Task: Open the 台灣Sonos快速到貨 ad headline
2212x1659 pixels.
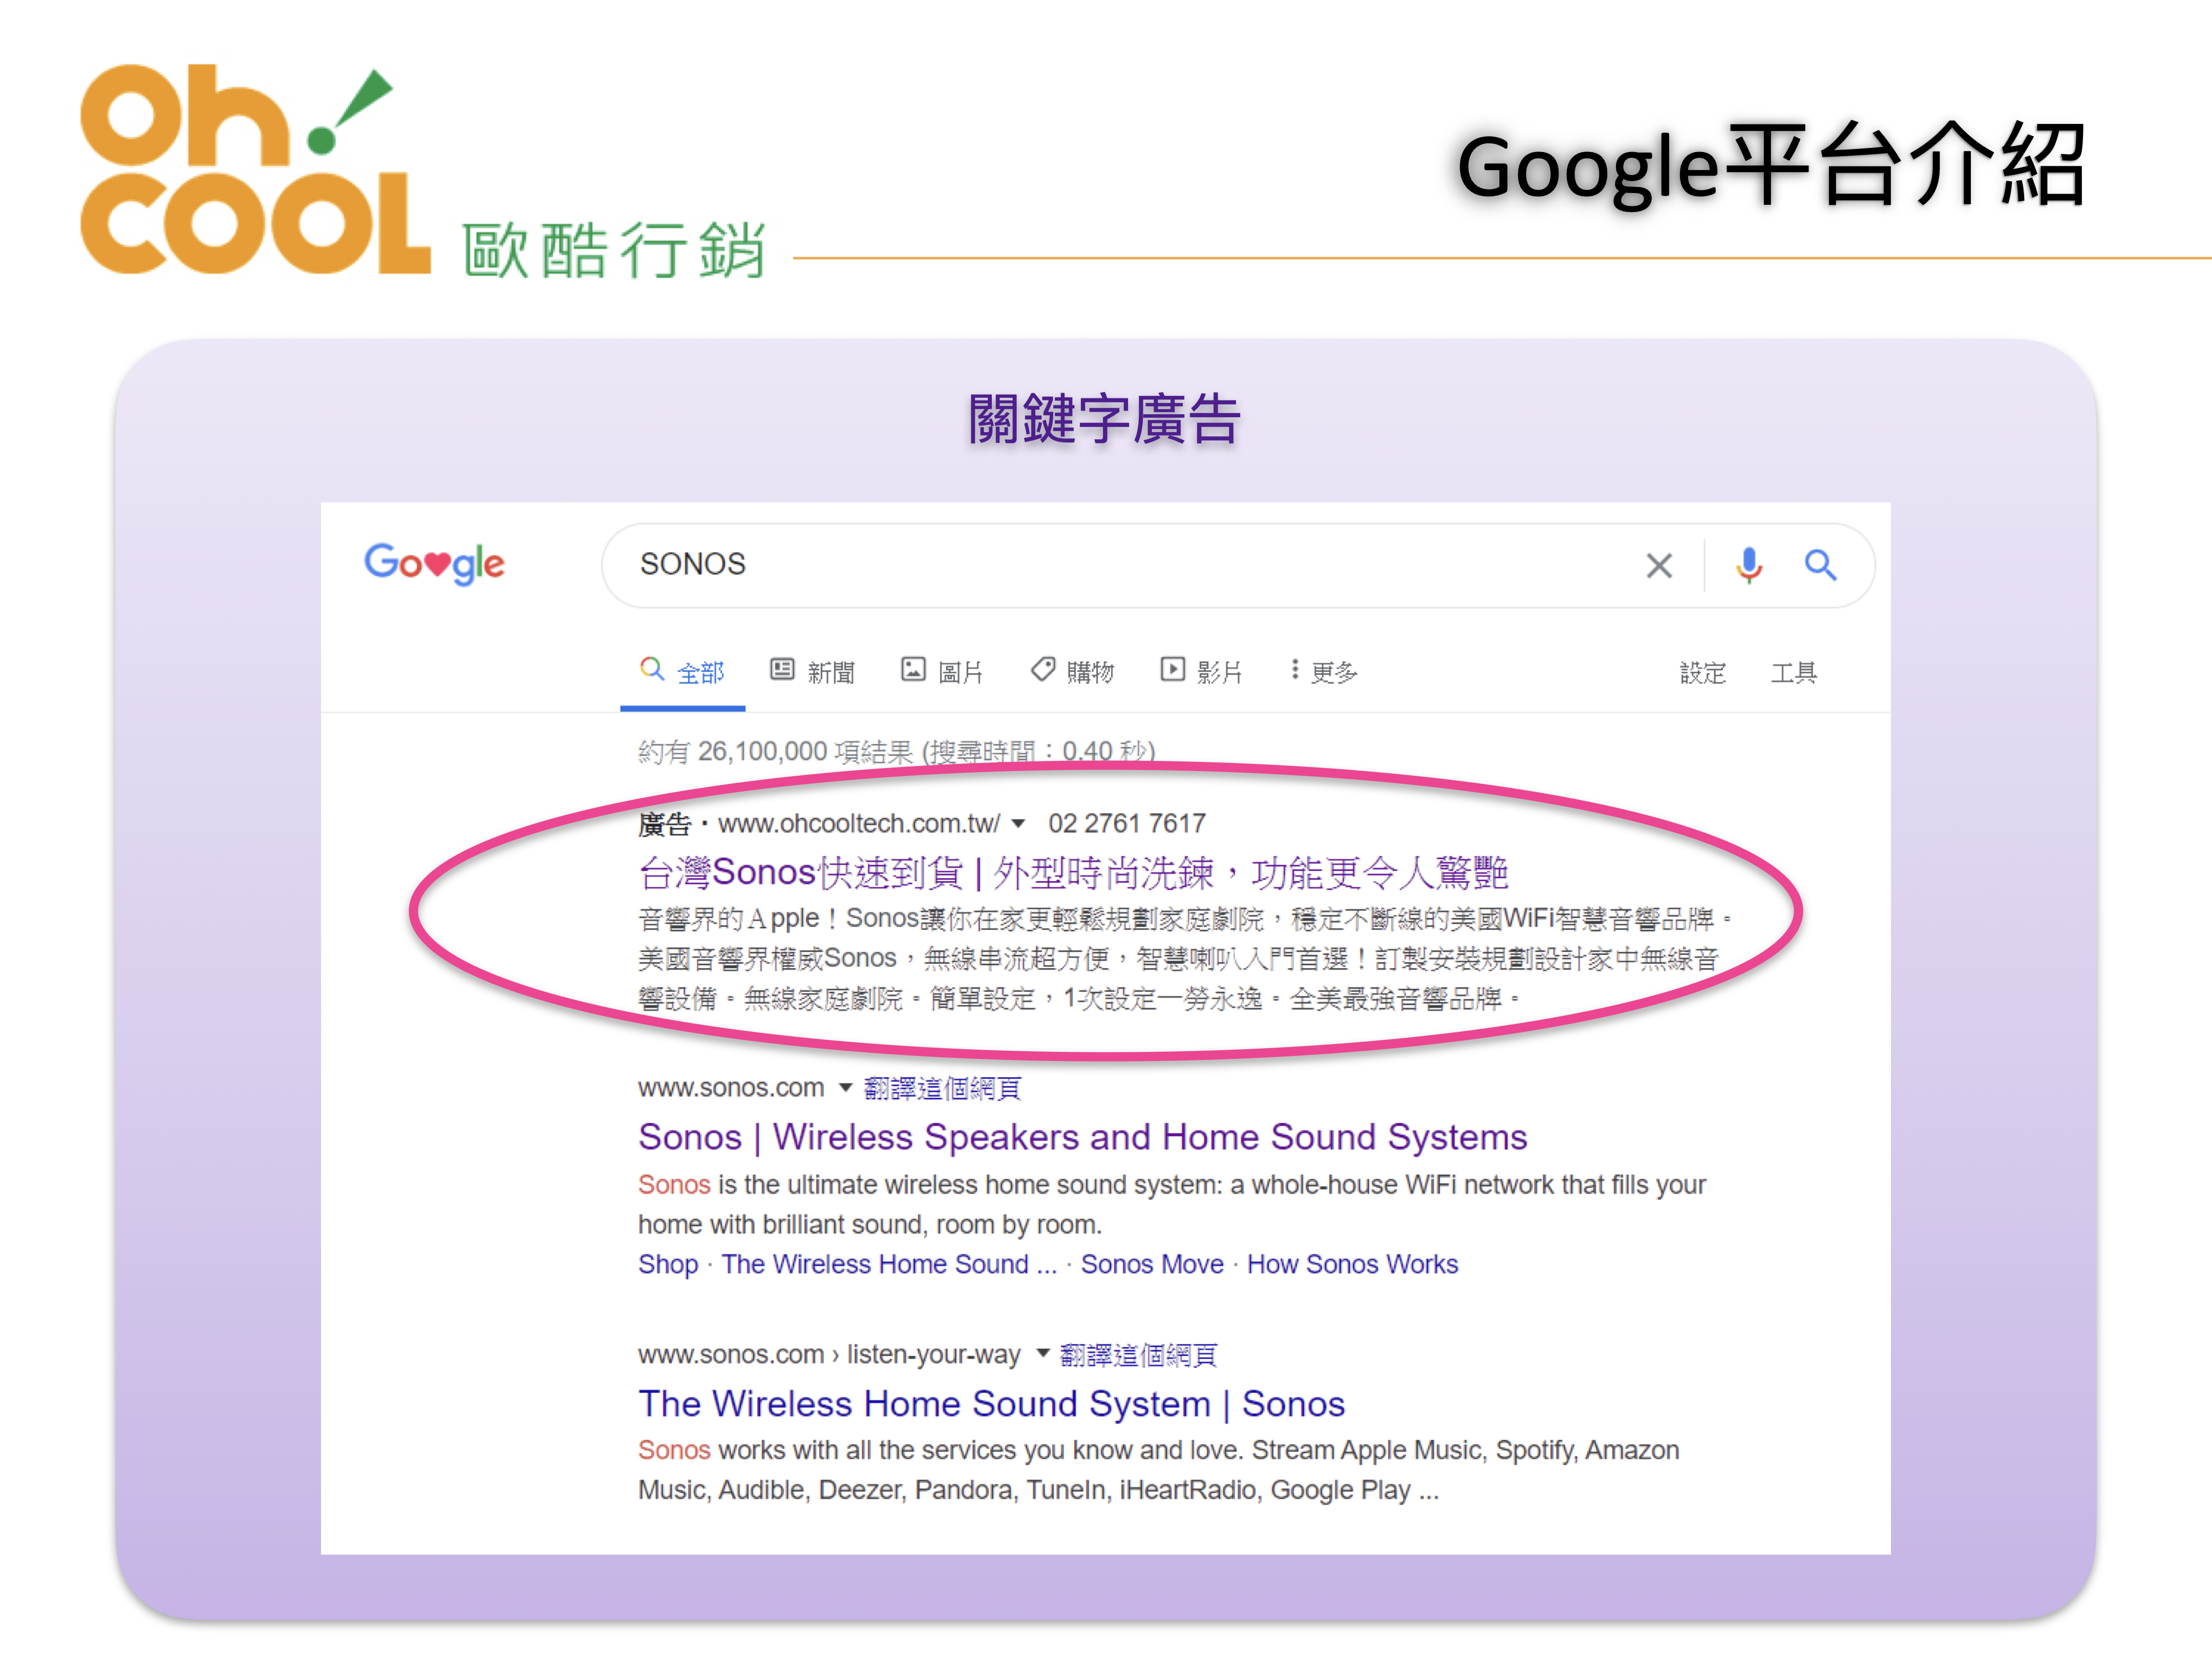Action: tap(1072, 873)
